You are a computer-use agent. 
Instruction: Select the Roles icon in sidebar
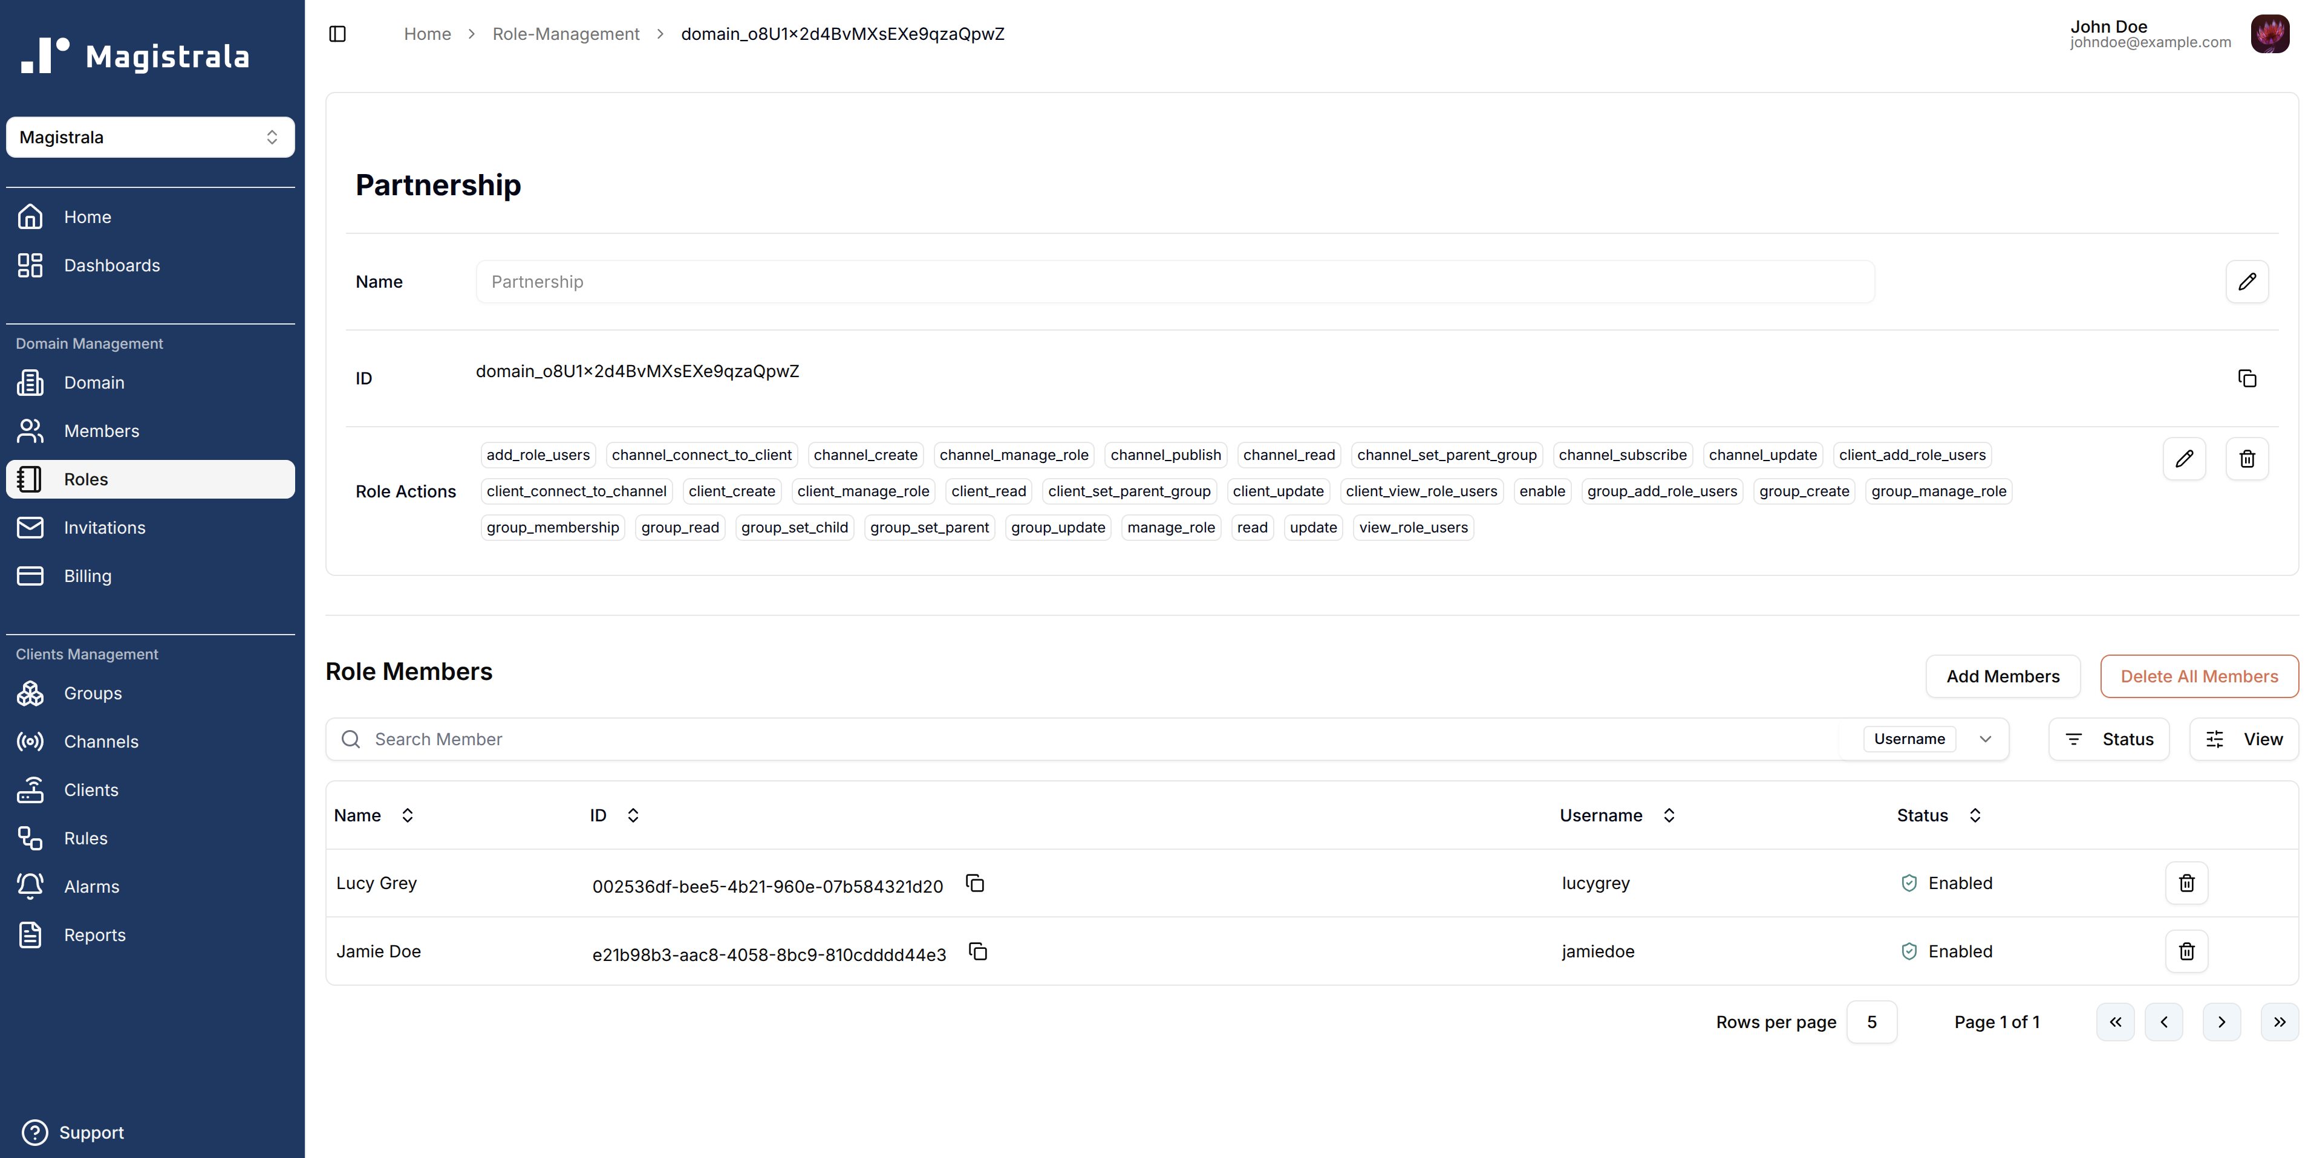tap(30, 479)
